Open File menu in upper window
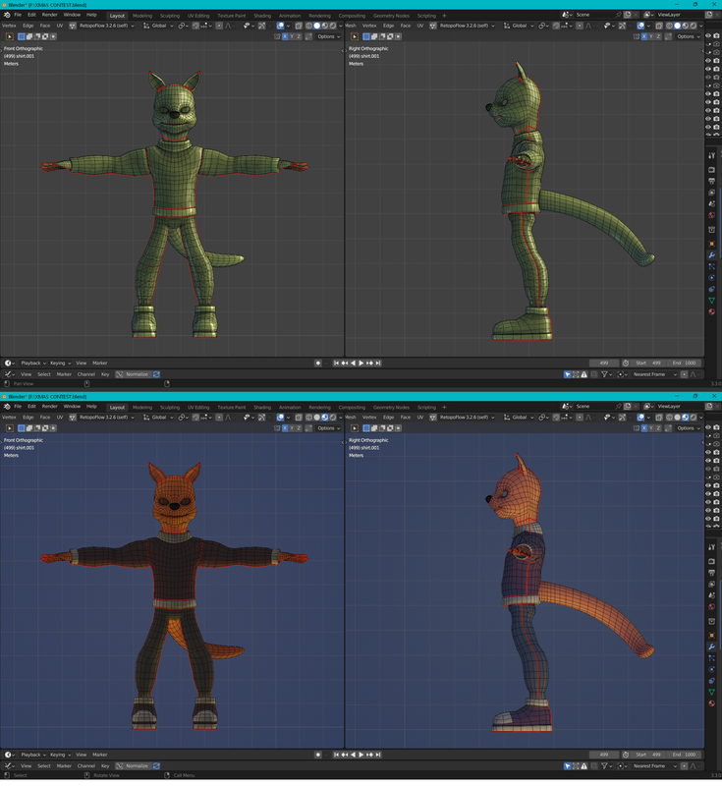 [x=18, y=15]
